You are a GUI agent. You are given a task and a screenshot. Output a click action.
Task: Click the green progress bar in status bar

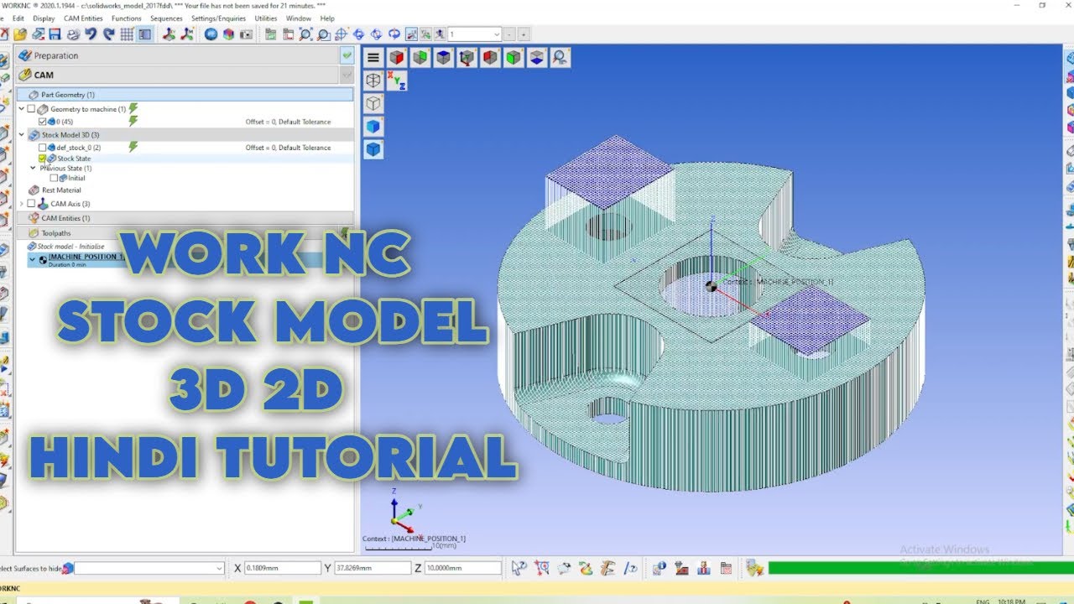point(919,568)
